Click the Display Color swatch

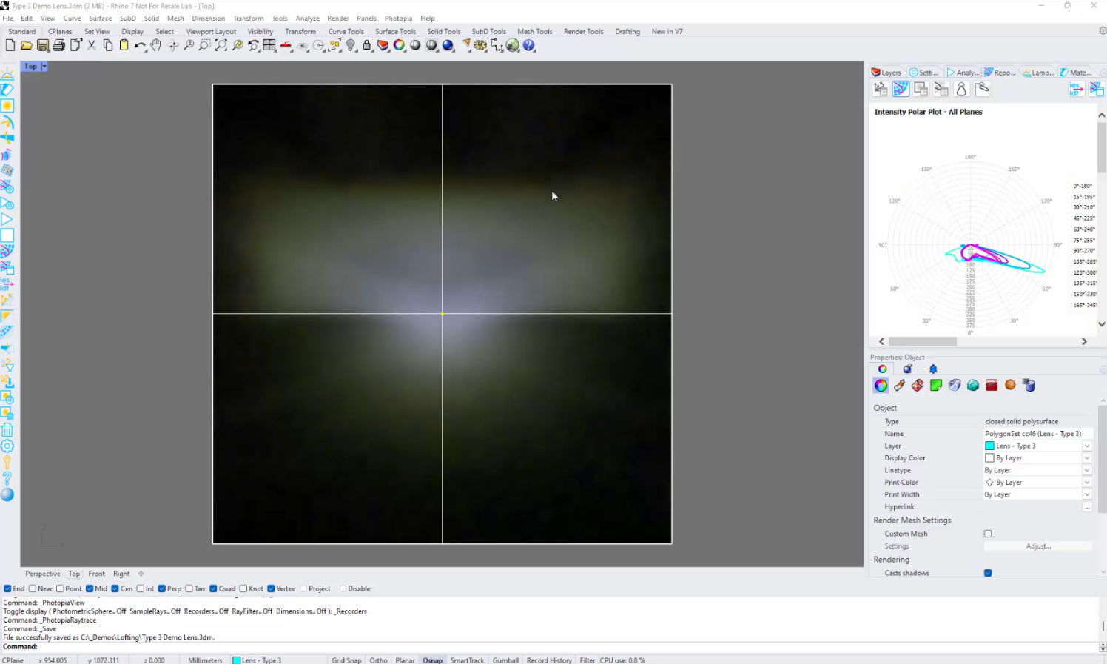(x=989, y=458)
